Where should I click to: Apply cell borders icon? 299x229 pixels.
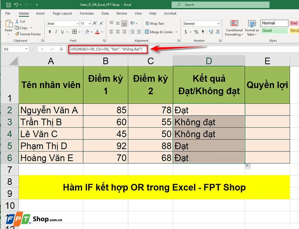tap(75, 32)
